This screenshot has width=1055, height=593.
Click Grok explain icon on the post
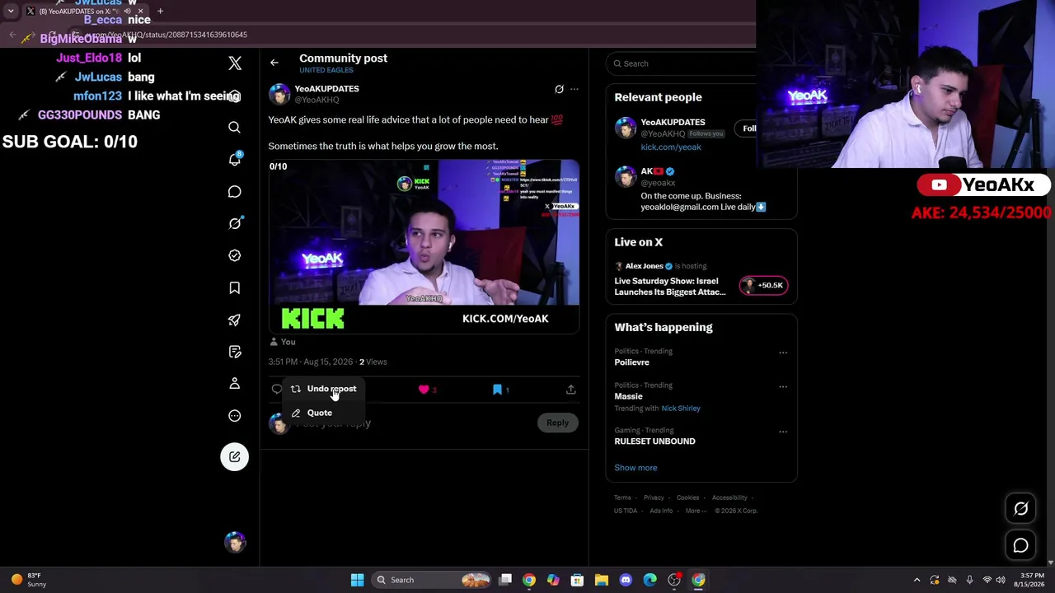point(559,89)
